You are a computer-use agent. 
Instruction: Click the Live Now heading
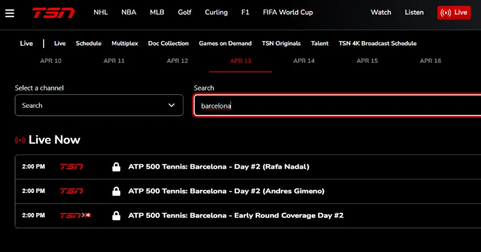click(x=55, y=140)
